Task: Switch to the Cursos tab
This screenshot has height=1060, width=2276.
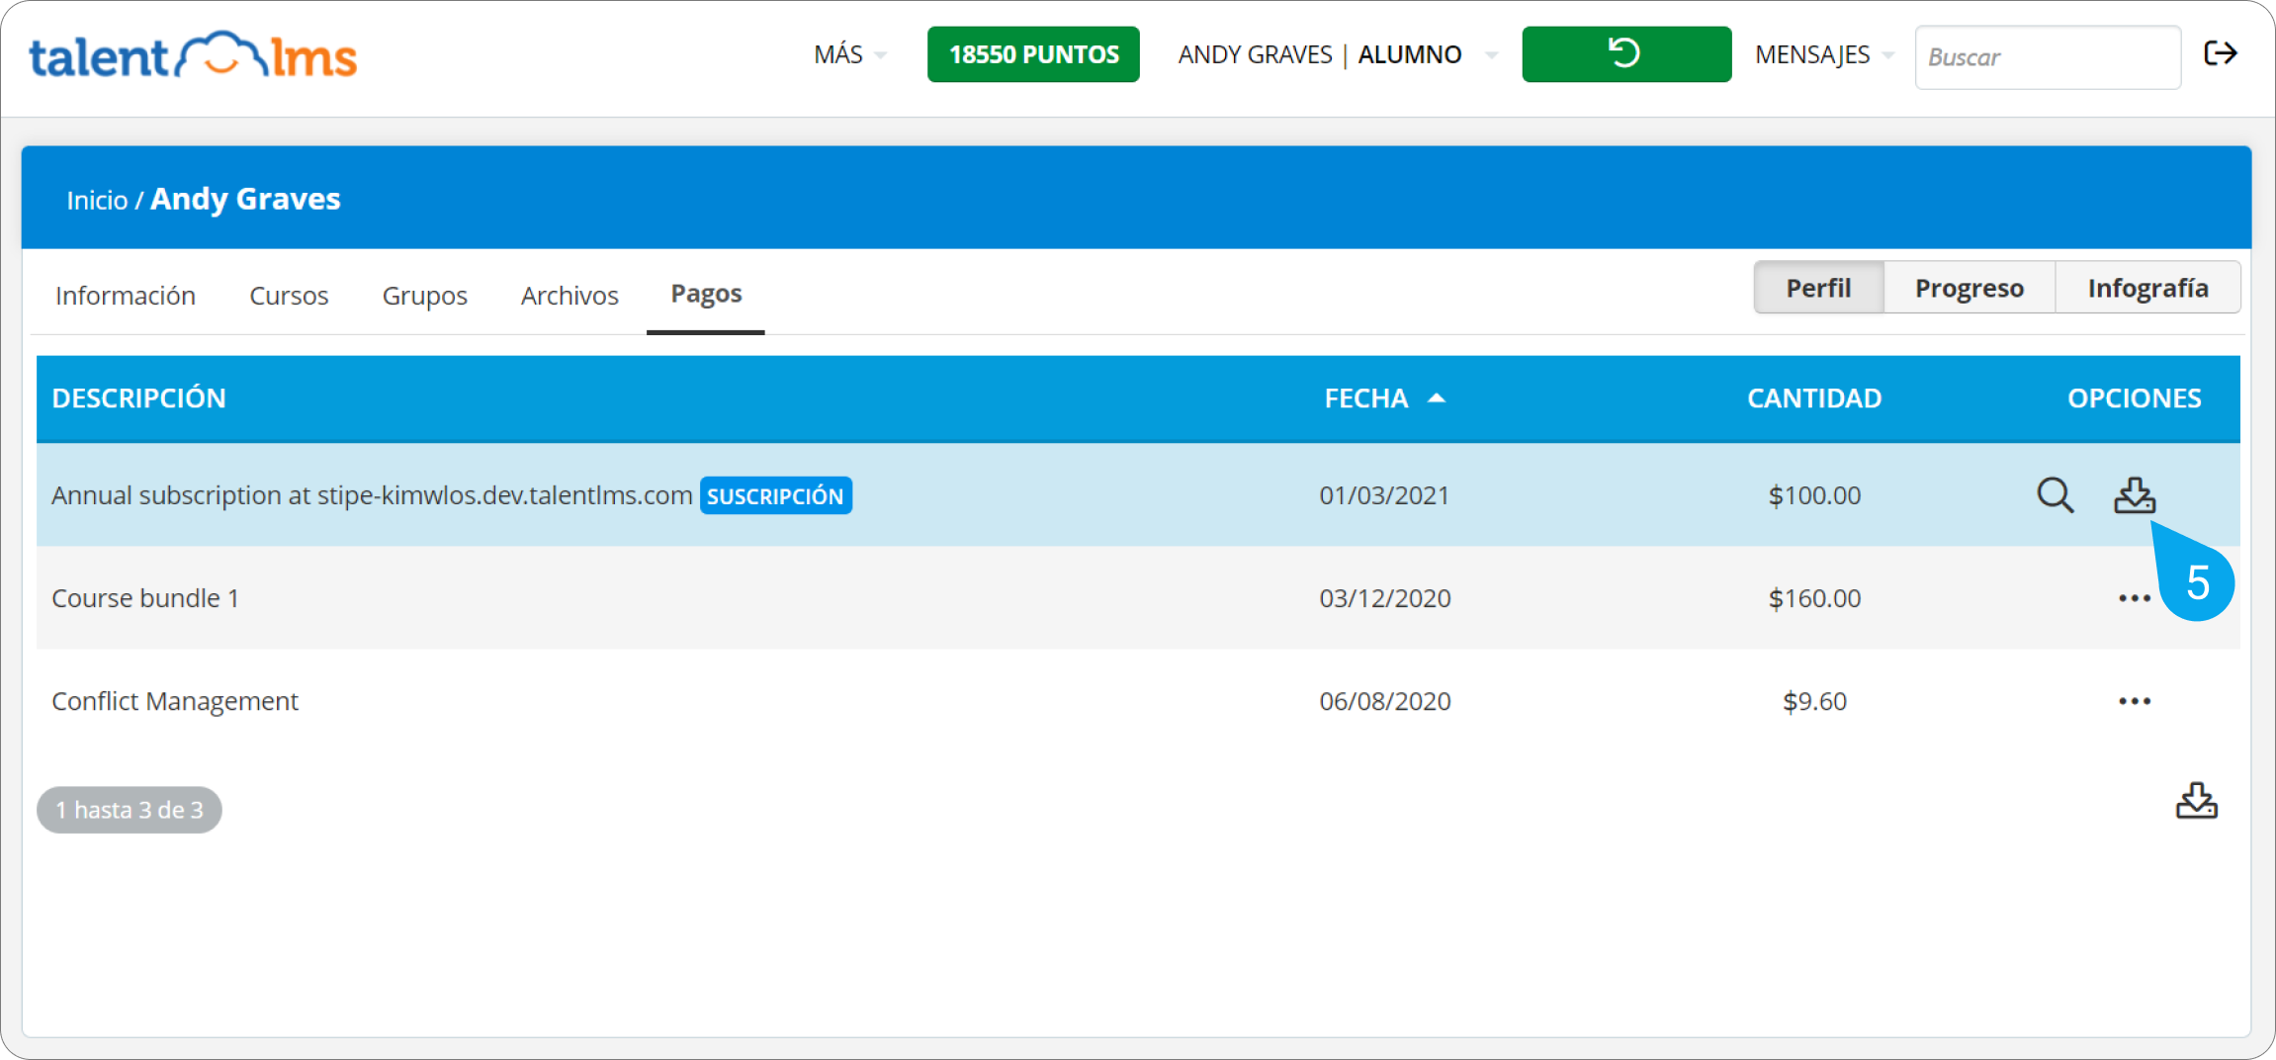Action: 289,296
